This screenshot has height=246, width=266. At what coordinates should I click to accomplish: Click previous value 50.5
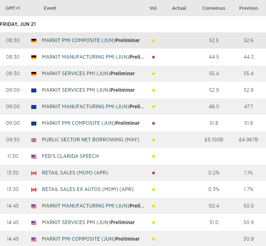click(x=248, y=206)
